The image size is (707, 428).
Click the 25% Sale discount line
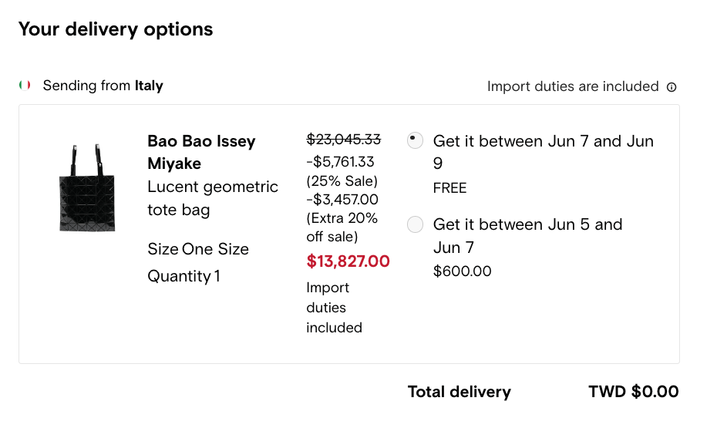pyautogui.click(x=342, y=171)
